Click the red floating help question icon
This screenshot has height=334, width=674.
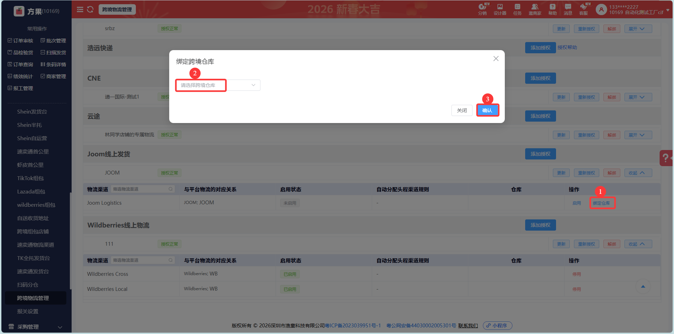tap(666, 158)
